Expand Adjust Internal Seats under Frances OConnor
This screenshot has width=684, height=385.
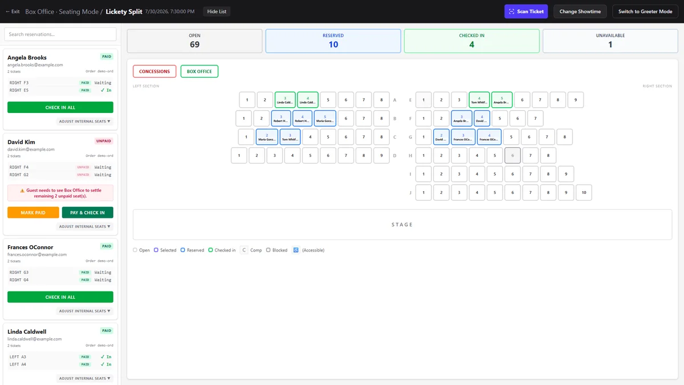(x=85, y=311)
